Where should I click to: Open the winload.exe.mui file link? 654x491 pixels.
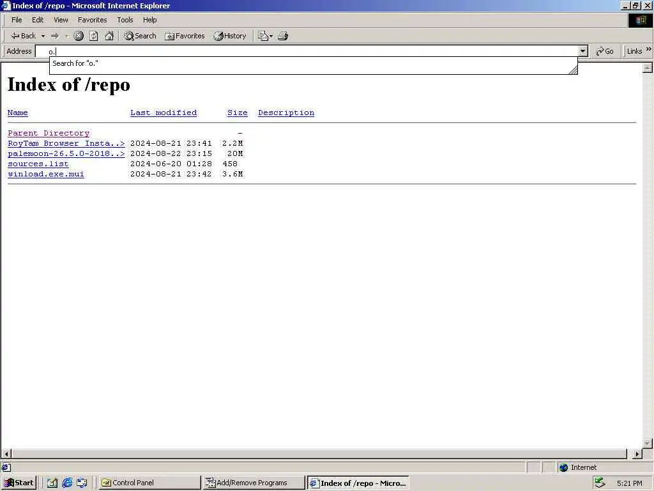tap(46, 174)
